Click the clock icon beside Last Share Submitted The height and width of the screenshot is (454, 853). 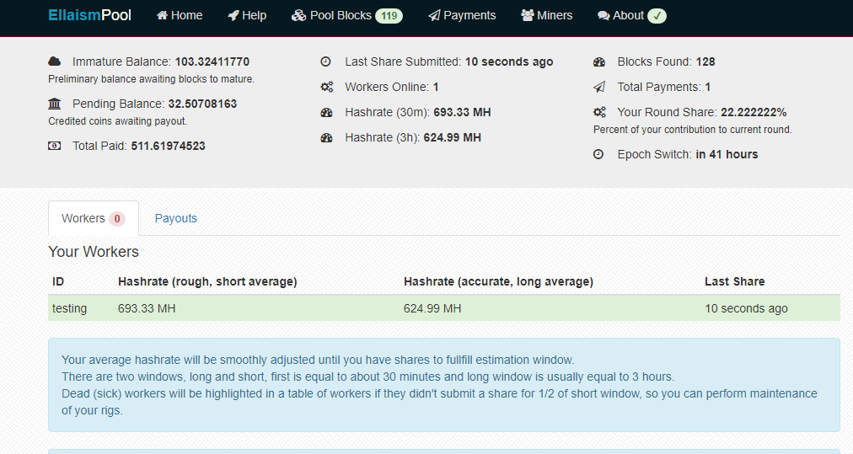tap(326, 61)
